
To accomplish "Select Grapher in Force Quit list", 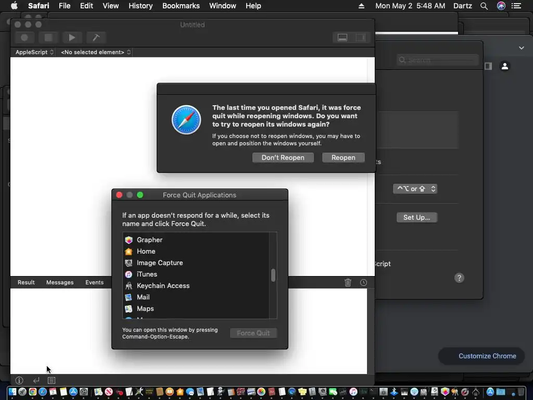I will pos(196,240).
